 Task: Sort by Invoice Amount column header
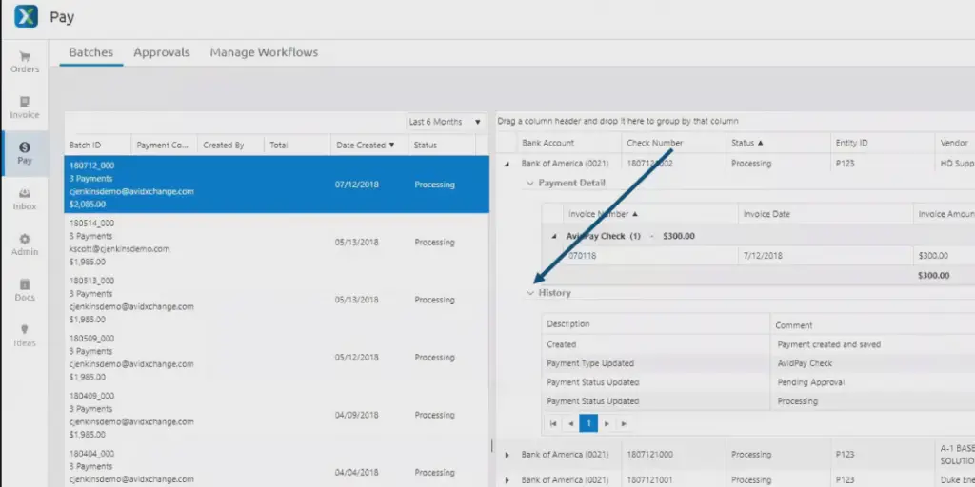tap(944, 214)
